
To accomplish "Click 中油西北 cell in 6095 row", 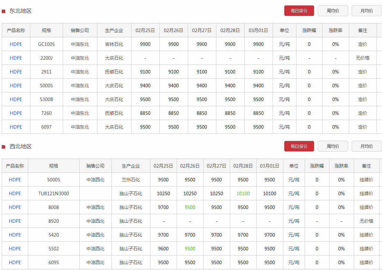I will pos(96,262).
